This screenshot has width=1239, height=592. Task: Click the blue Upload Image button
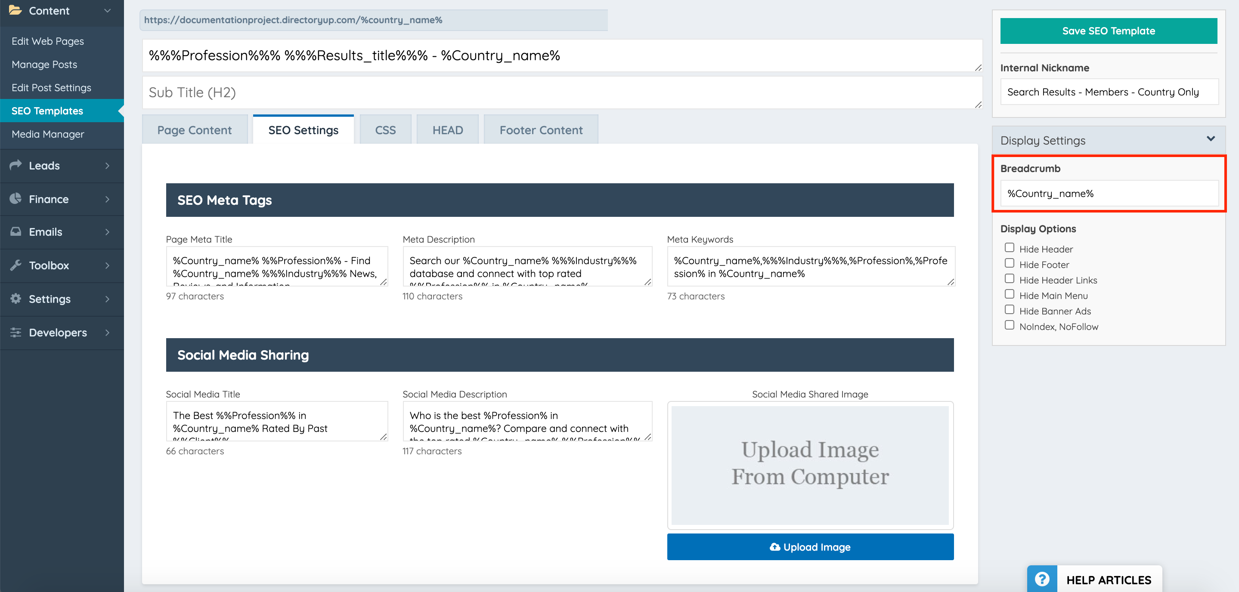point(810,547)
